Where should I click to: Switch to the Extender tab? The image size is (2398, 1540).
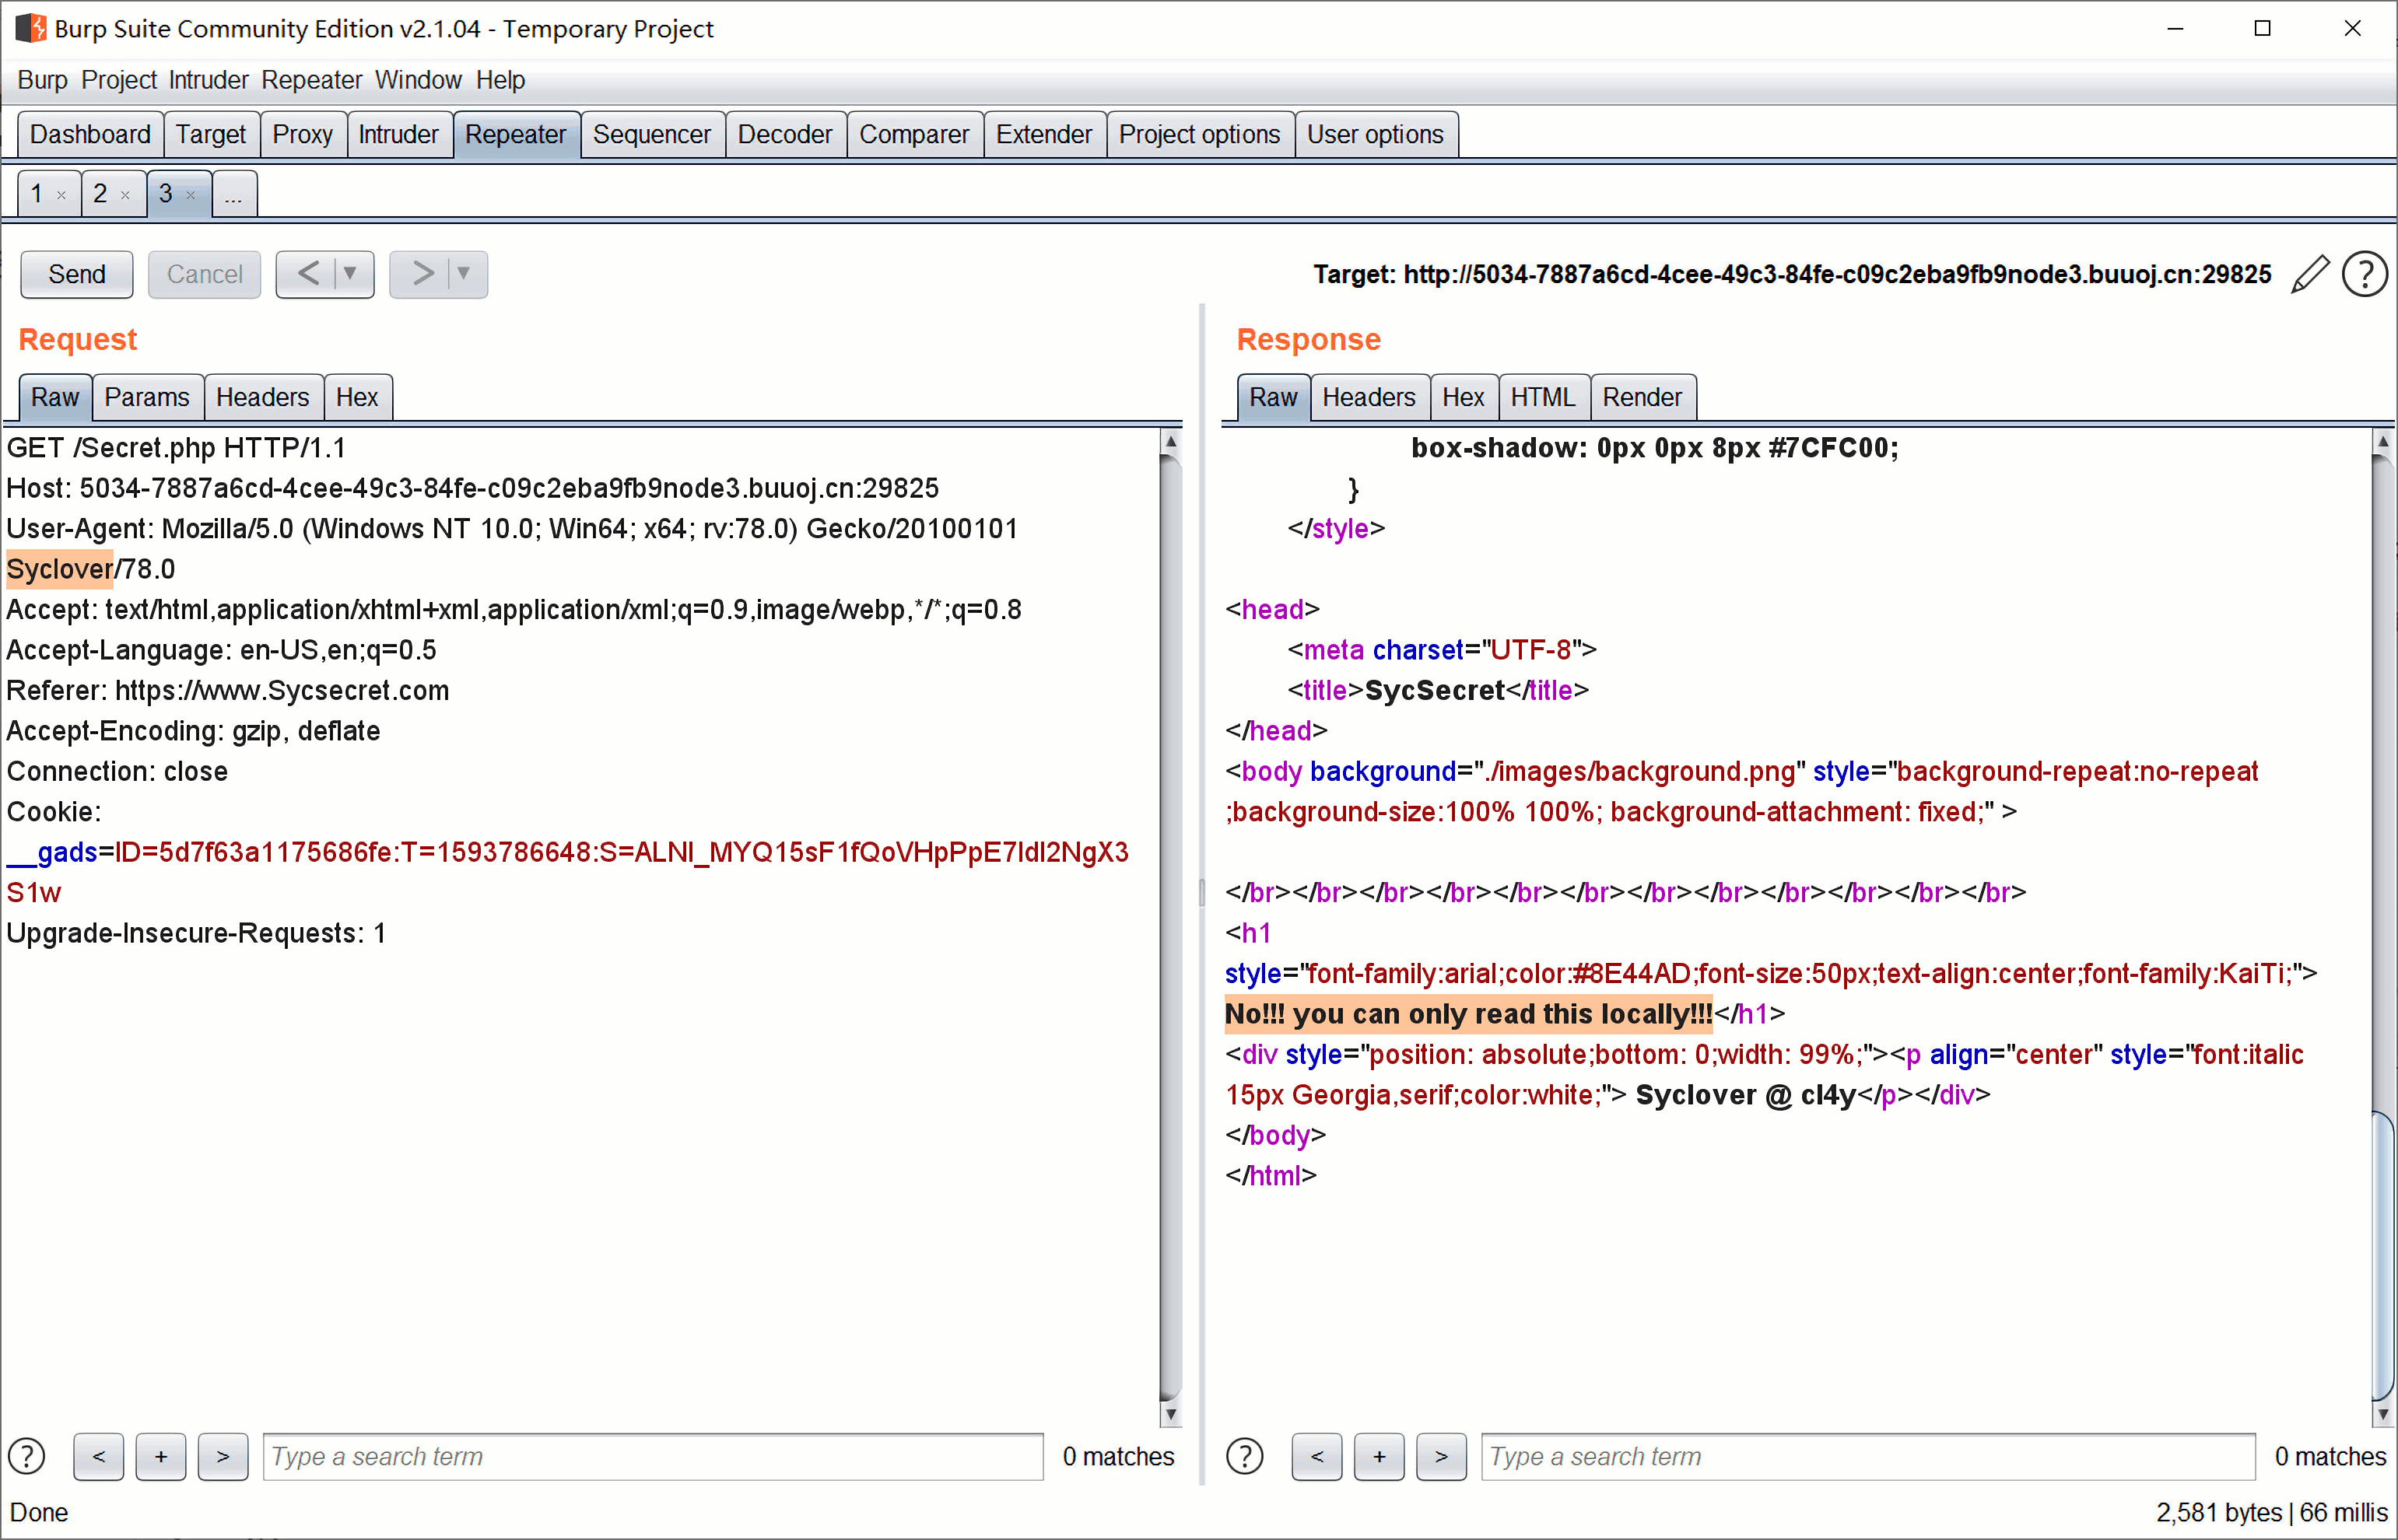point(1043,134)
